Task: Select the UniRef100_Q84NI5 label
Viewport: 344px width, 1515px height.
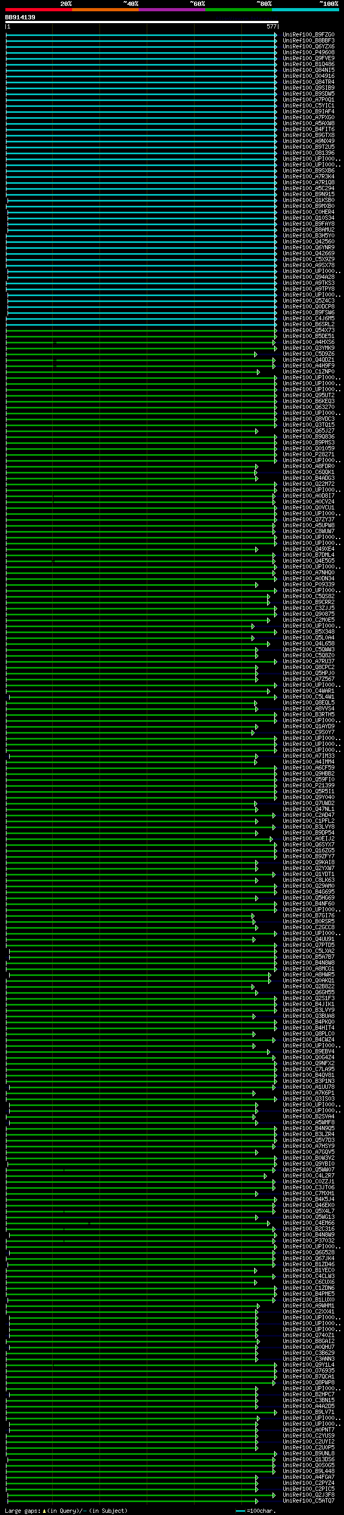Action: 309,70
